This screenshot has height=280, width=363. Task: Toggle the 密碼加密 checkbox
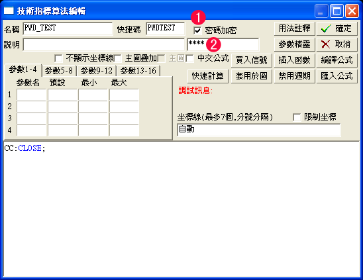tap(197, 30)
